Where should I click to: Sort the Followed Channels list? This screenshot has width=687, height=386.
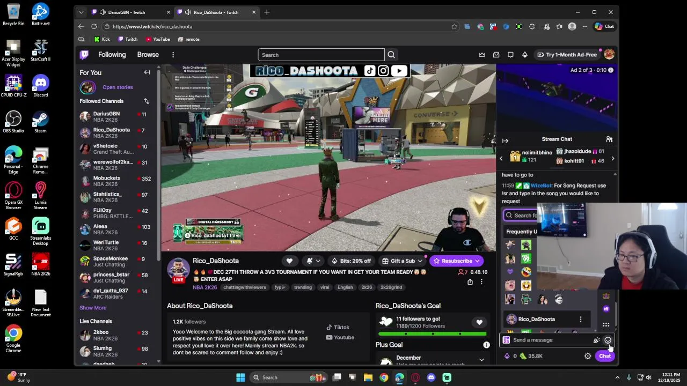click(x=147, y=101)
